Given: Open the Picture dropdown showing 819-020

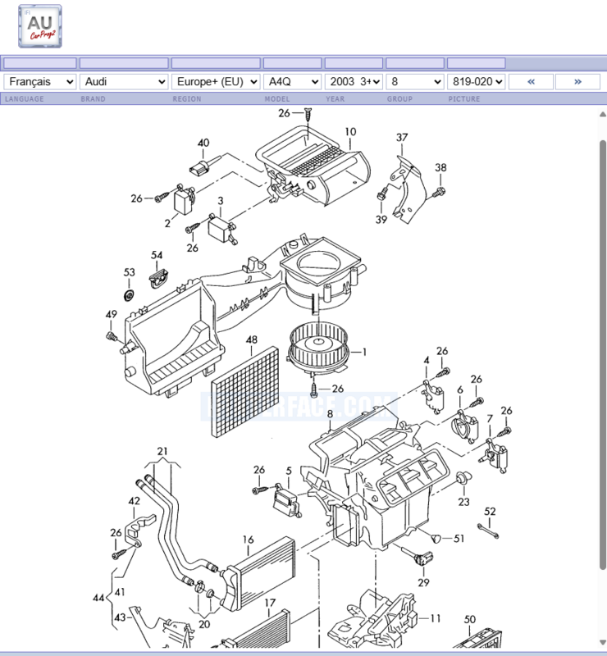Looking at the screenshot, I should point(476,81).
